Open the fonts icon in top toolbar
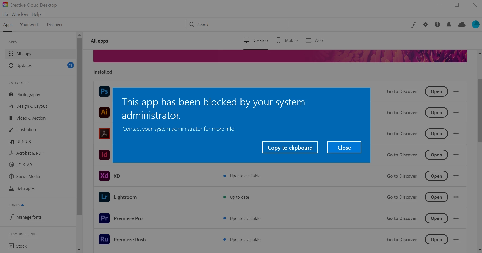Viewport: 482px width, 253px height. click(413, 25)
